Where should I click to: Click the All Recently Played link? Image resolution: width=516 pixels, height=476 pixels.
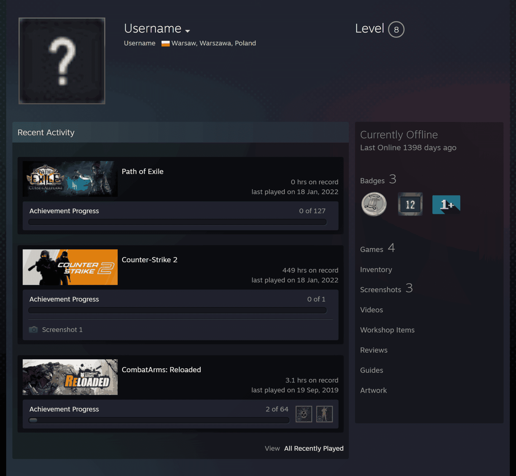pos(314,448)
